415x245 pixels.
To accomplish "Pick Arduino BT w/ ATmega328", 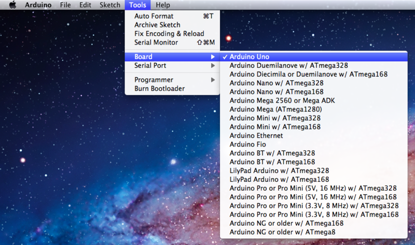I will [x=314, y=153].
